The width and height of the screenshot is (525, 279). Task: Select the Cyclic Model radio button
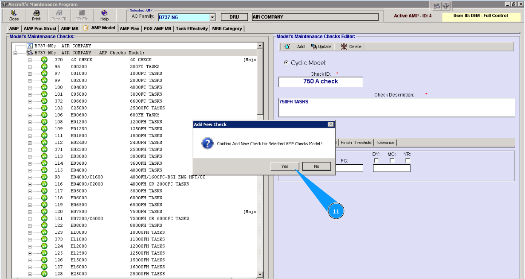286,63
